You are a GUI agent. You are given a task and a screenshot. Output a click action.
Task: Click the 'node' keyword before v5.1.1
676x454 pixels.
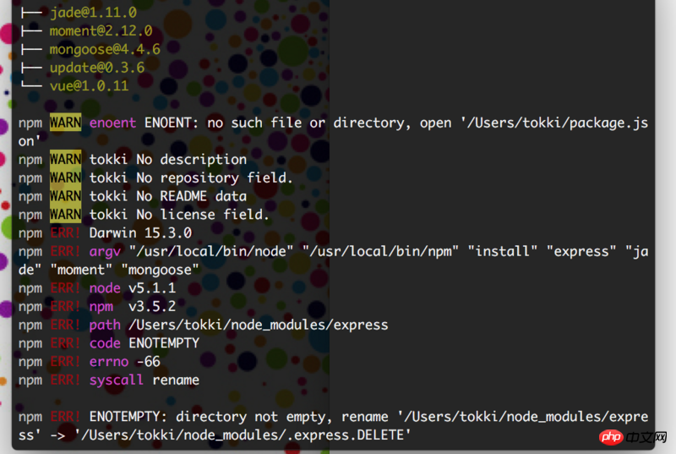click(x=105, y=287)
